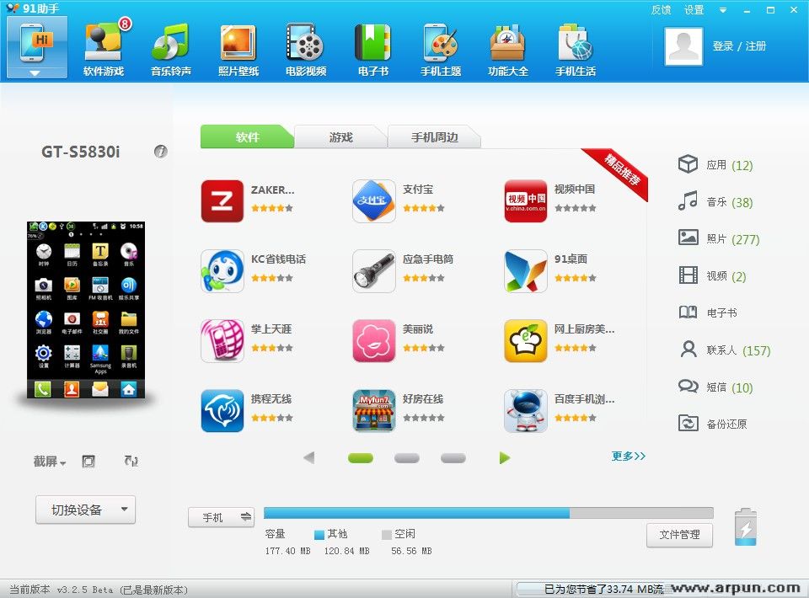Open the 91桌面 app icon

pos(525,271)
